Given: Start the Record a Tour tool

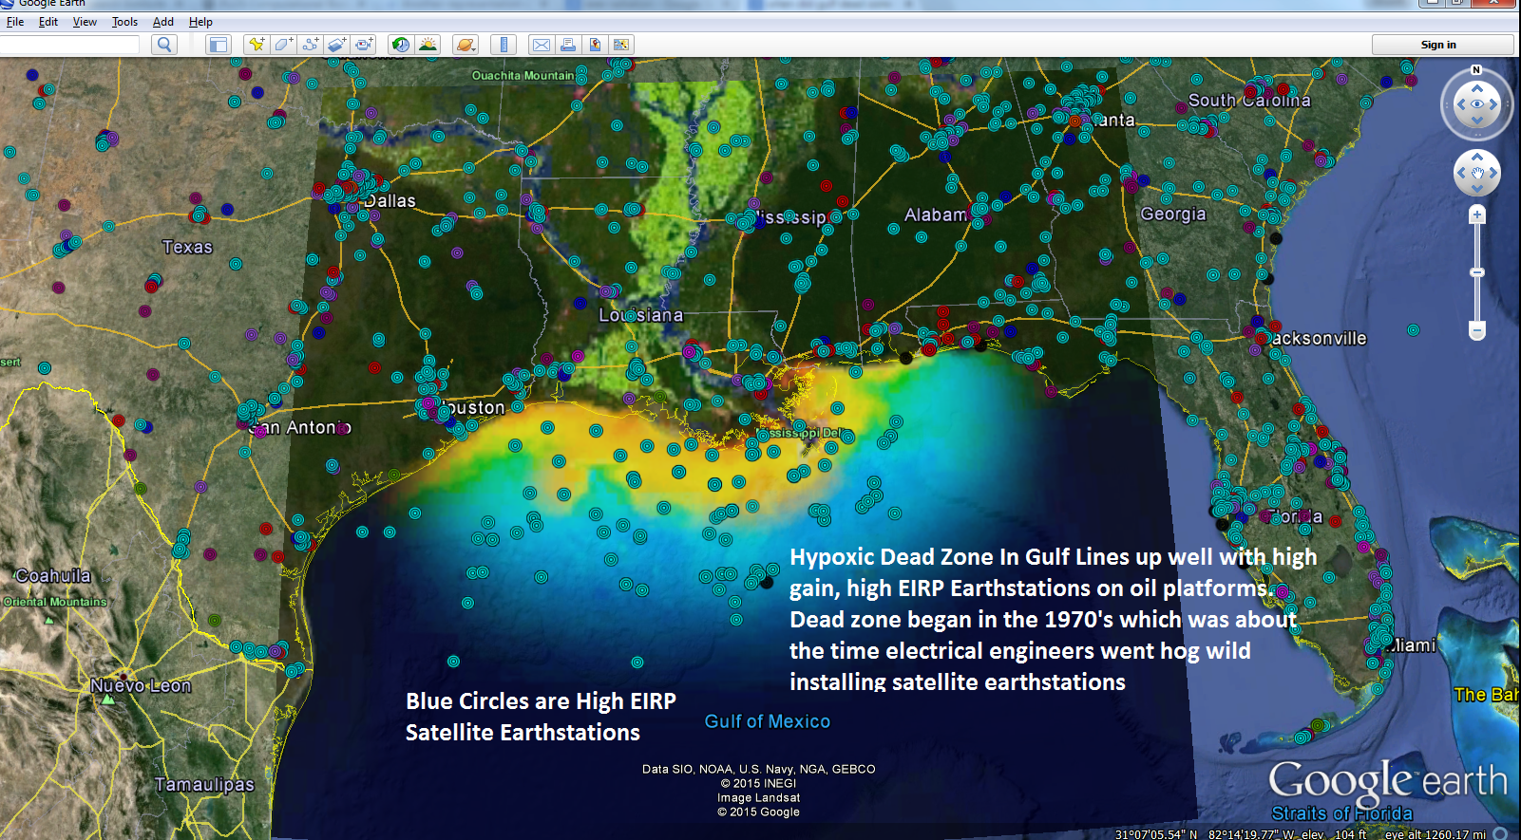Looking at the screenshot, I should [x=364, y=45].
